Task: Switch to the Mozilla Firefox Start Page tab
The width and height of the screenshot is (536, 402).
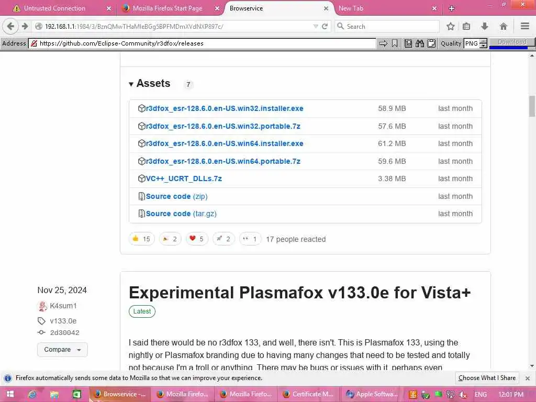Action: click(167, 8)
